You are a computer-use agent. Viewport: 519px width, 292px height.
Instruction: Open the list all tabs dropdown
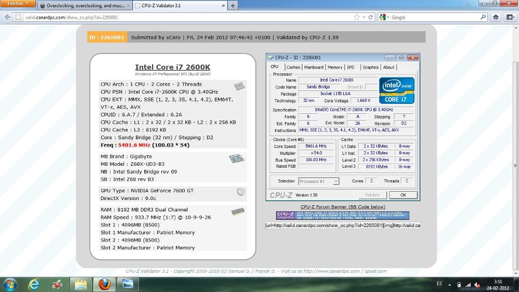click(x=468, y=5)
